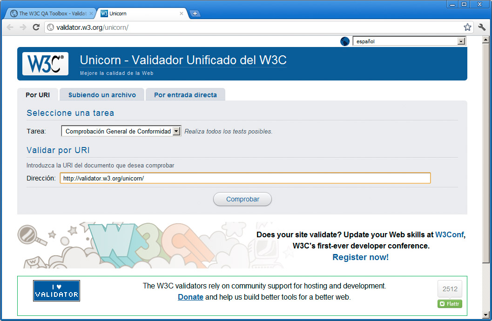The height and width of the screenshot is (321, 492).
Task: Click the green Flattr button
Action: point(450,304)
